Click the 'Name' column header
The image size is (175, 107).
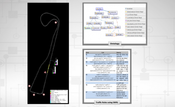[x=87, y=52]
